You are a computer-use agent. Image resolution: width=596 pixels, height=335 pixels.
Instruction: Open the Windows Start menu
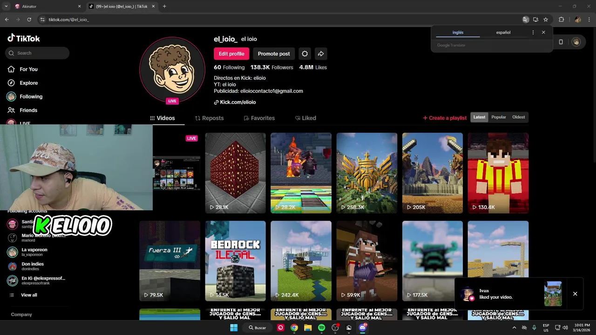point(234,328)
